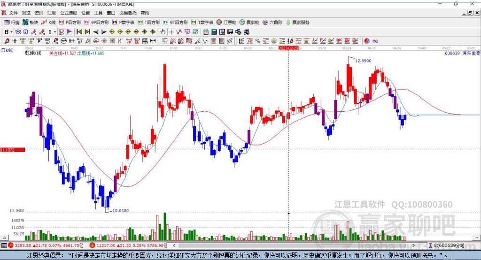
Task: Click the colorful flag indicator icon
Action: pyautogui.click(x=70, y=32)
